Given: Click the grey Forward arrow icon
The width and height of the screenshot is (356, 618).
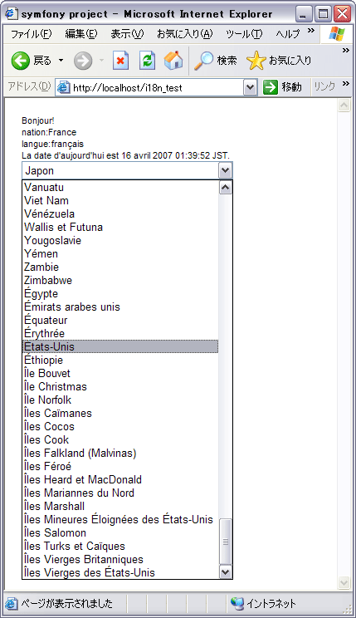Looking at the screenshot, I should point(83,61).
